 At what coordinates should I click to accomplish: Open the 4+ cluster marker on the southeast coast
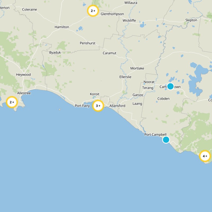point(204,157)
